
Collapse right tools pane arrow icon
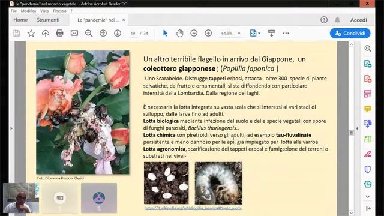click(368, 208)
